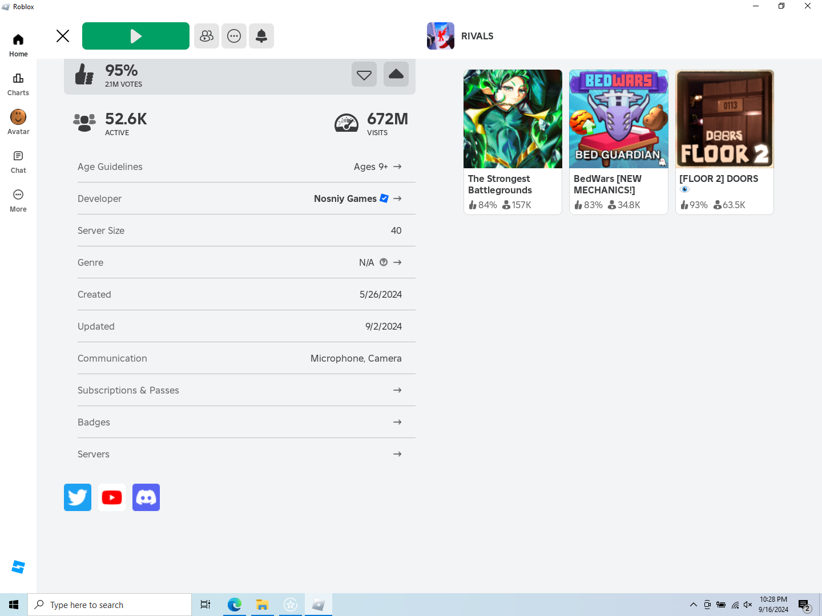This screenshot has height=616, width=822.
Task: Open File Explorer from the taskbar
Action: (x=262, y=605)
